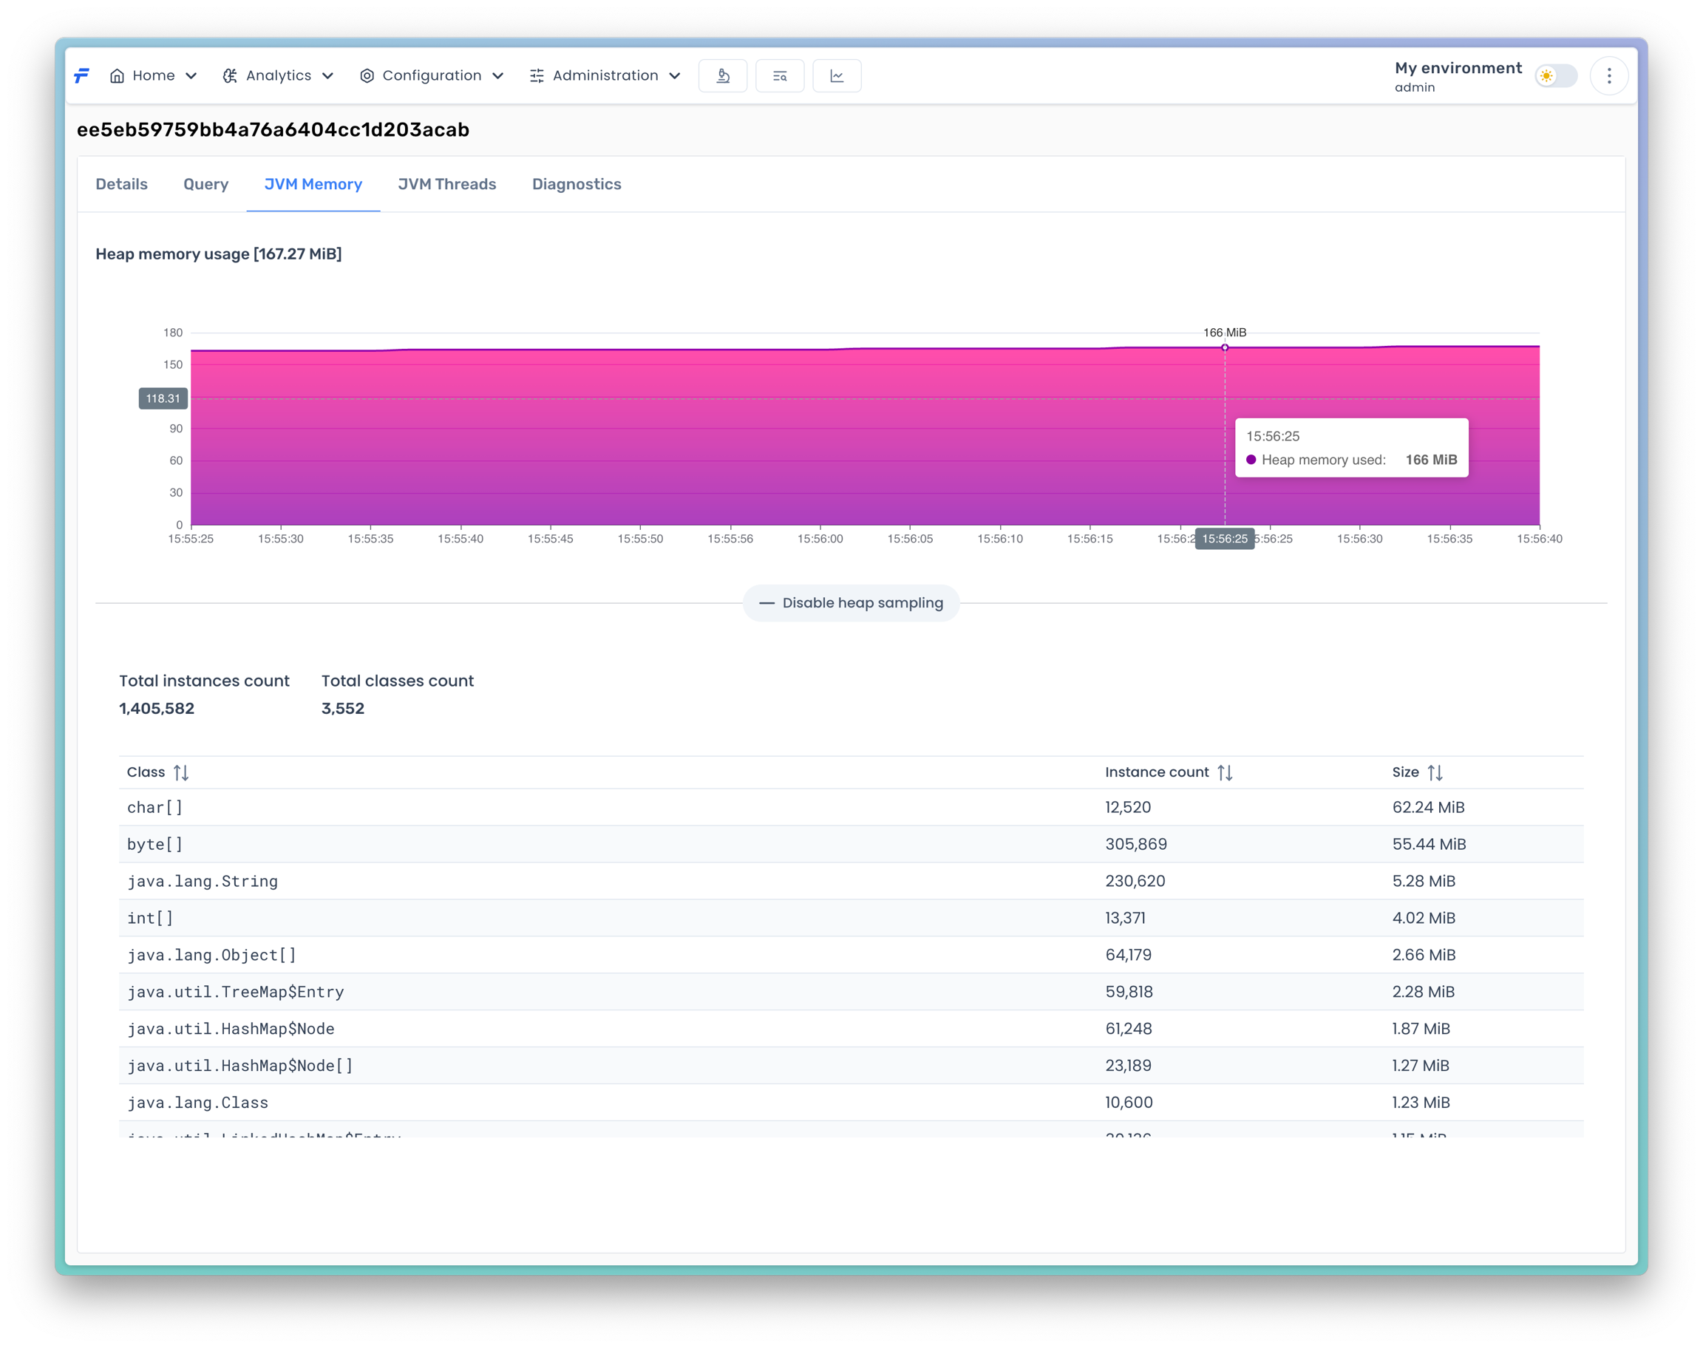
Task: Sort table by Class column arrows
Action: (x=180, y=772)
